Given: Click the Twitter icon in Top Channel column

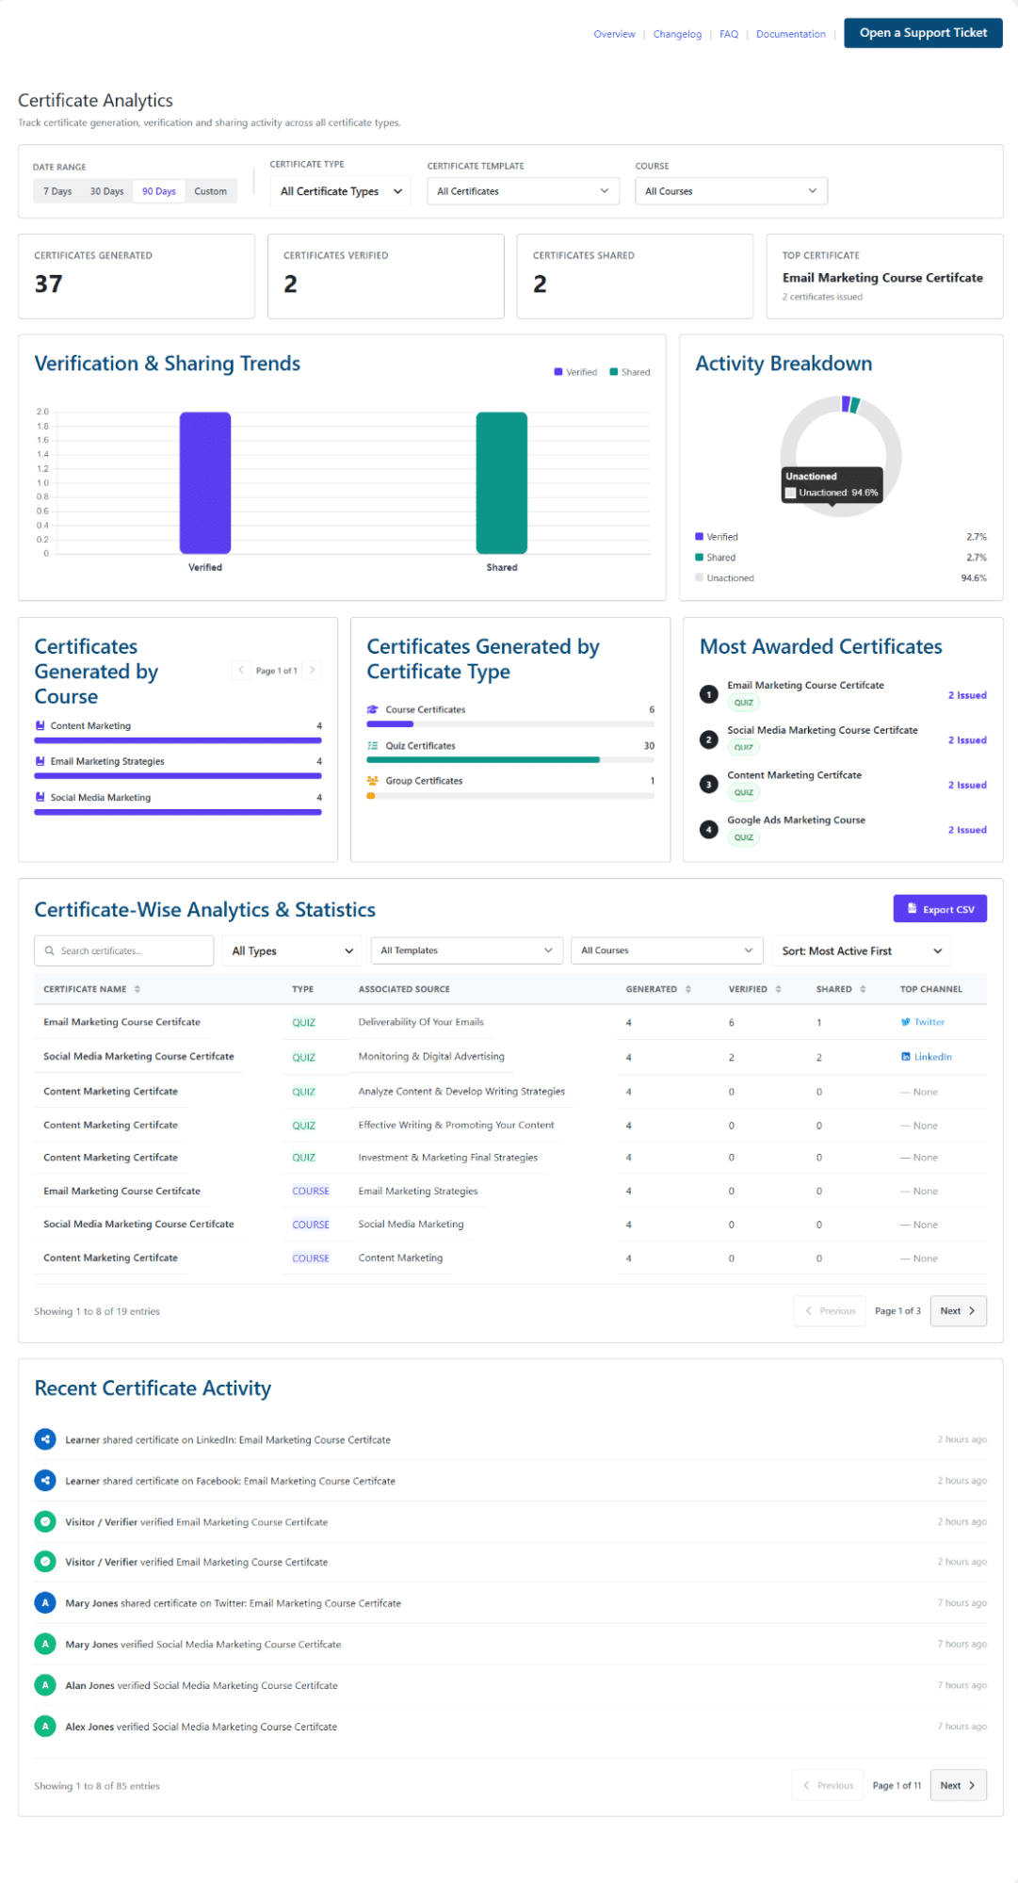Looking at the screenshot, I should (905, 1022).
